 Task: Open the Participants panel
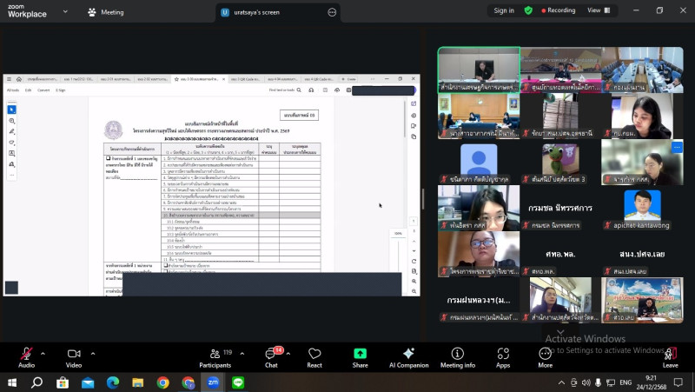point(215,356)
